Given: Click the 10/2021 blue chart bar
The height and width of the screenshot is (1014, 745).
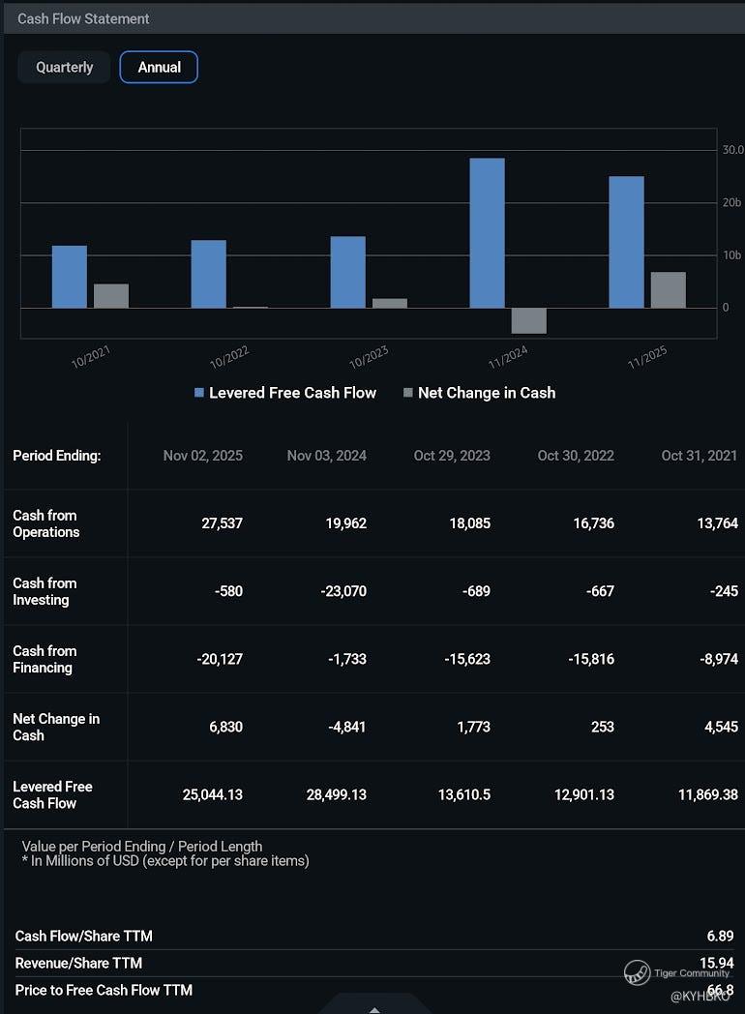Looking at the screenshot, I should pyautogui.click(x=70, y=277).
